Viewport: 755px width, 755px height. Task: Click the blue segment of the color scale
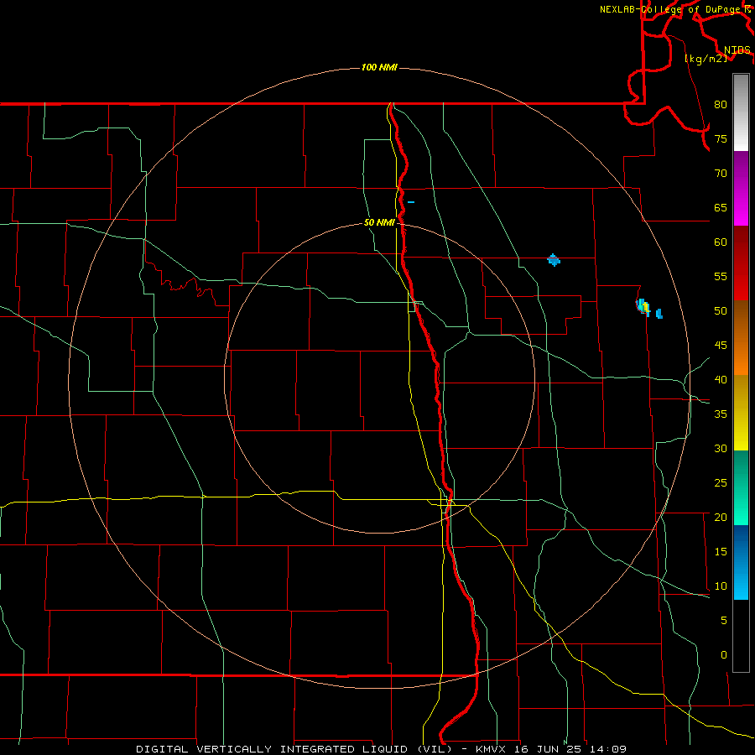pos(741,562)
